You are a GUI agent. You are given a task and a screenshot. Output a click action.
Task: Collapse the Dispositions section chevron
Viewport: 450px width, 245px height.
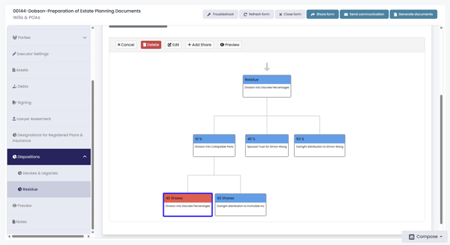click(85, 156)
